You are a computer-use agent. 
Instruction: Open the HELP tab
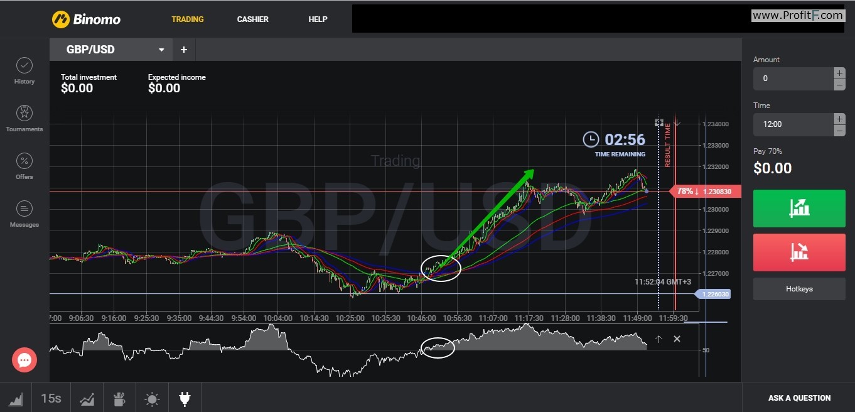(318, 19)
